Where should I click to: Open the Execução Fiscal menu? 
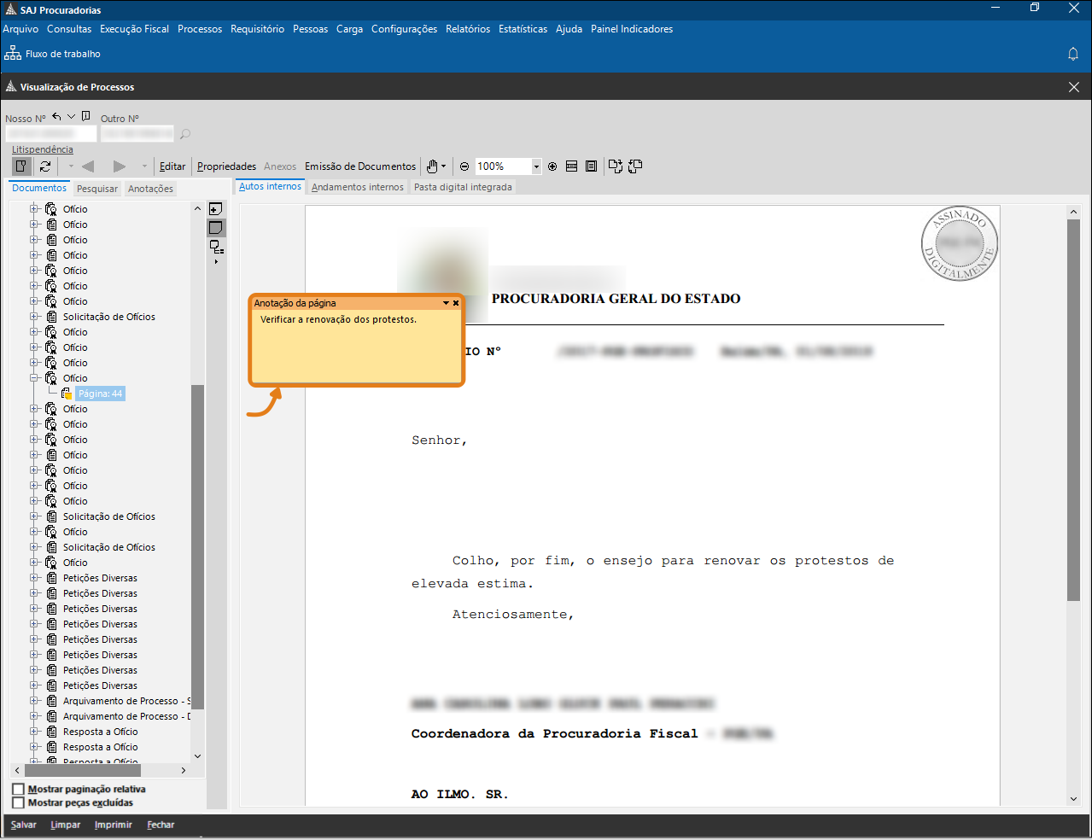[x=134, y=29]
